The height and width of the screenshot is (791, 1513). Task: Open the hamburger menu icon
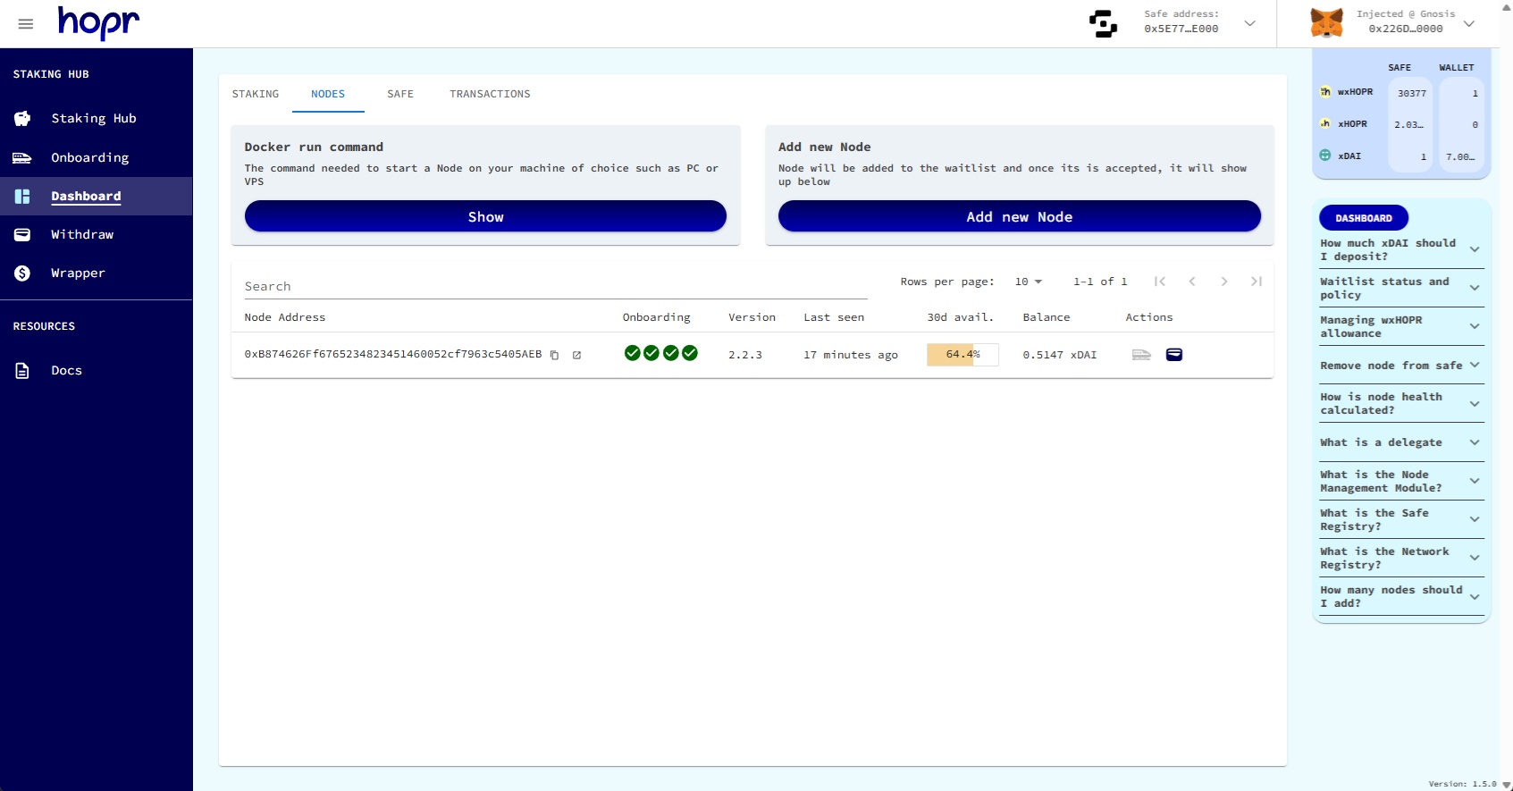pos(26,24)
